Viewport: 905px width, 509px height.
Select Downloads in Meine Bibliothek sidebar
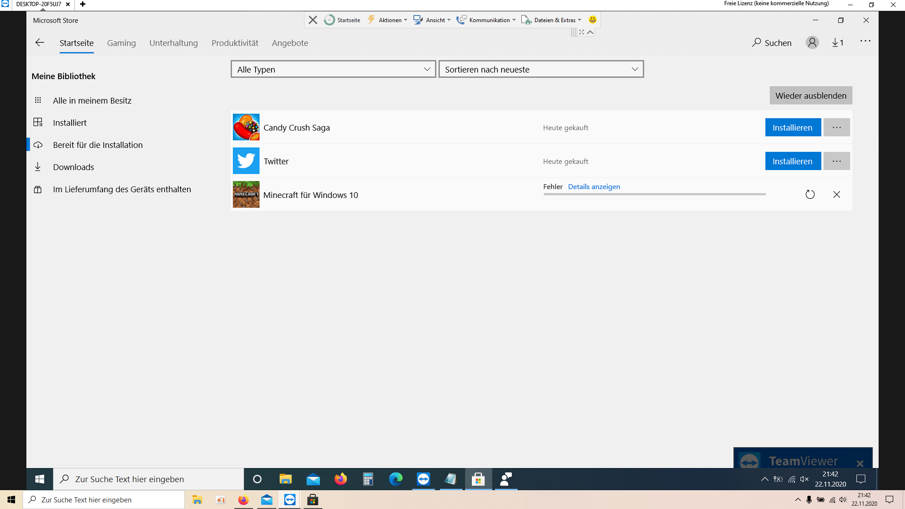coord(74,167)
